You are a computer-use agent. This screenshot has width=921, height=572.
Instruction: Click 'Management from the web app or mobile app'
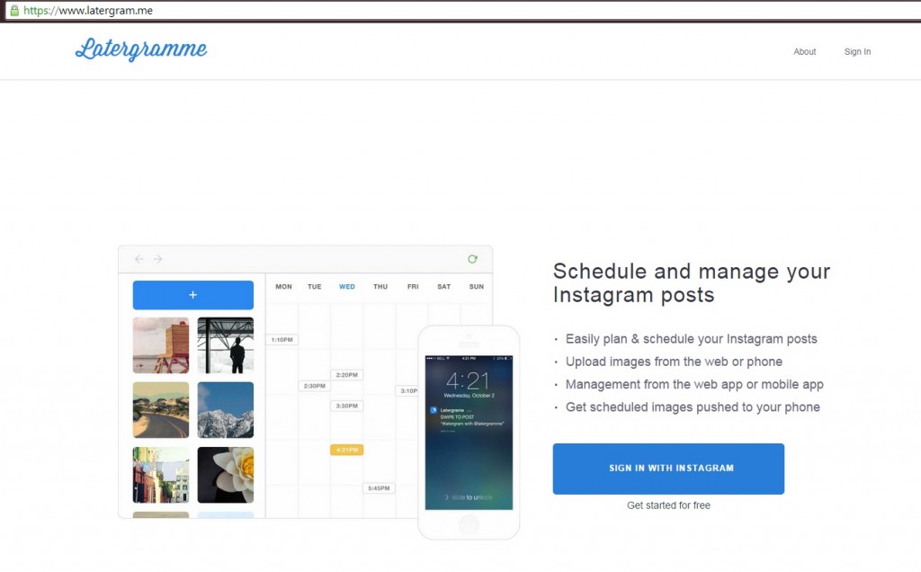tap(694, 385)
